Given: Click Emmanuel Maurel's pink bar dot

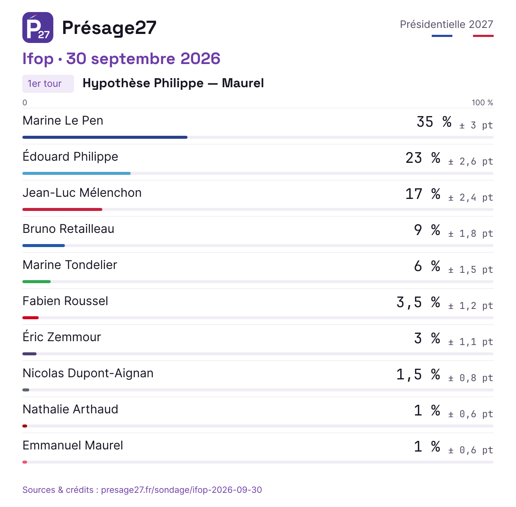Looking at the screenshot, I should coord(25,462).
